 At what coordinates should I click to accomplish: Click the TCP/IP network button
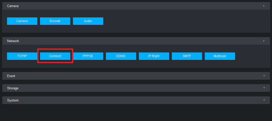(x=22, y=56)
